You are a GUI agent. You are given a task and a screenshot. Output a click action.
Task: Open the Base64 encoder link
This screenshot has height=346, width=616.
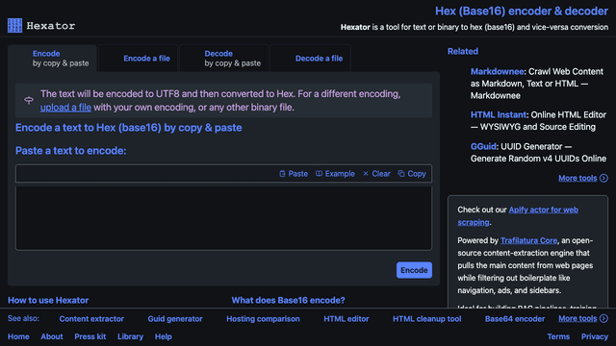coord(515,319)
